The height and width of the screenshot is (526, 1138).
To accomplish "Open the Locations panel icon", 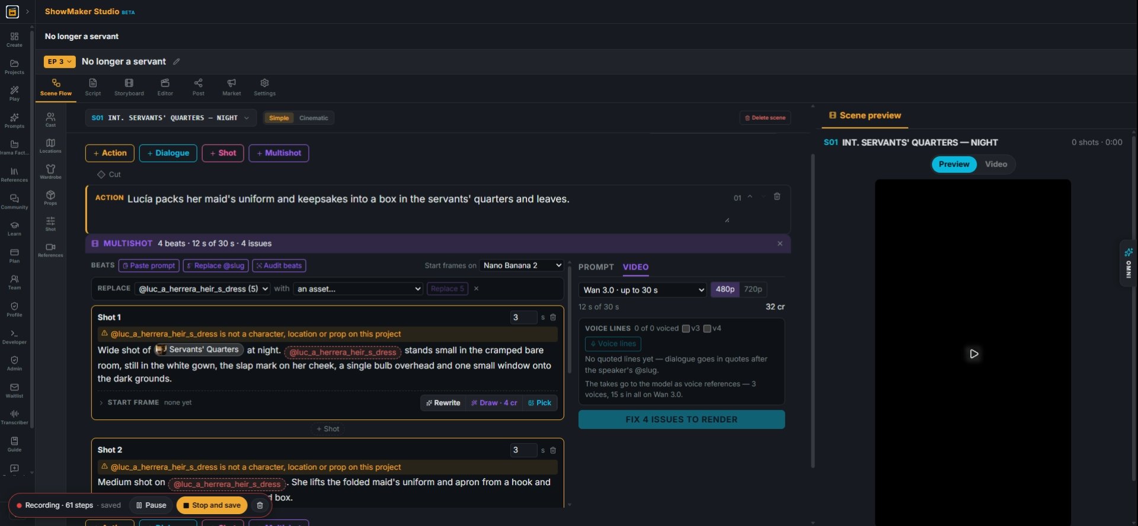I will (50, 146).
